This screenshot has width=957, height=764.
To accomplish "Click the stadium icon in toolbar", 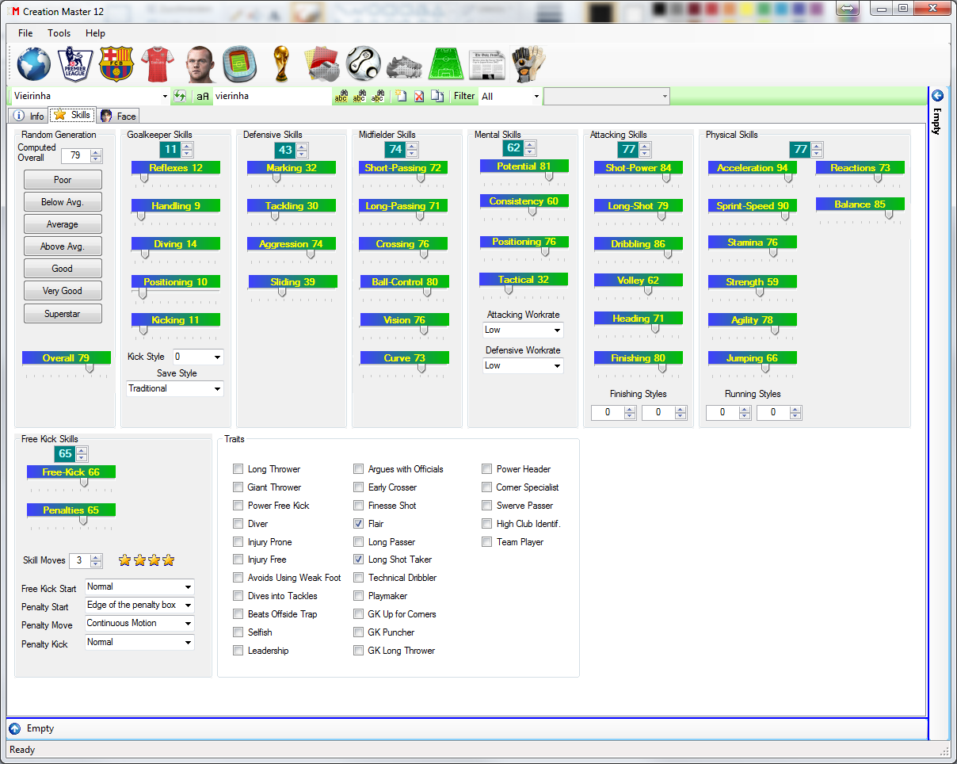I will [238, 64].
